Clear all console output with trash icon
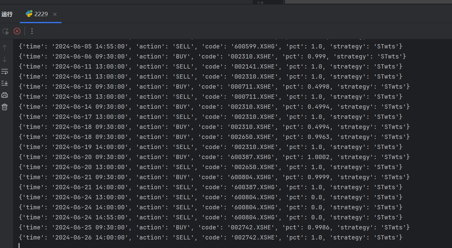452x248 pixels. 5,107
